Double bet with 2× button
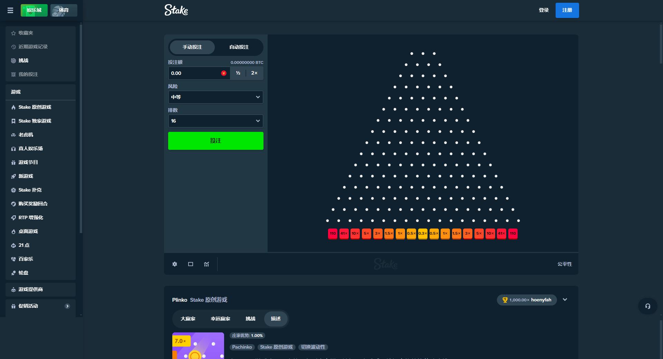 (254, 73)
